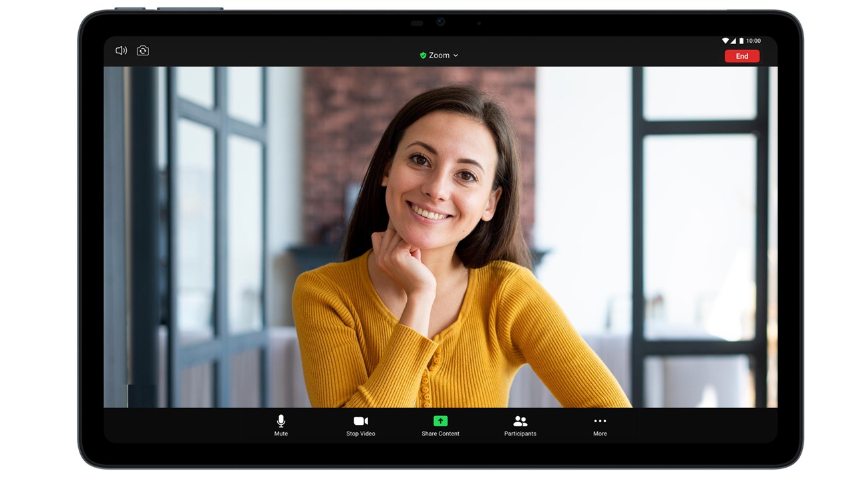Click the More text label
The image size is (855, 481).
click(x=600, y=434)
